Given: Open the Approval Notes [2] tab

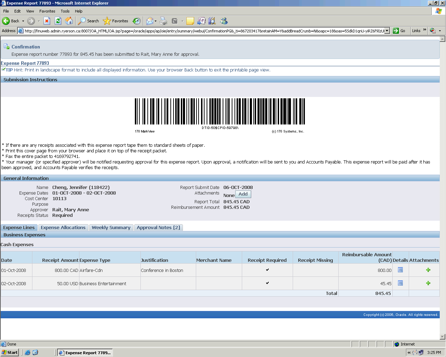Looking at the screenshot, I should [158, 228].
